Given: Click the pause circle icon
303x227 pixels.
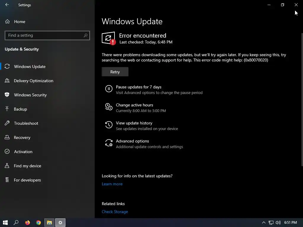Looking at the screenshot, I should tap(109, 89).
